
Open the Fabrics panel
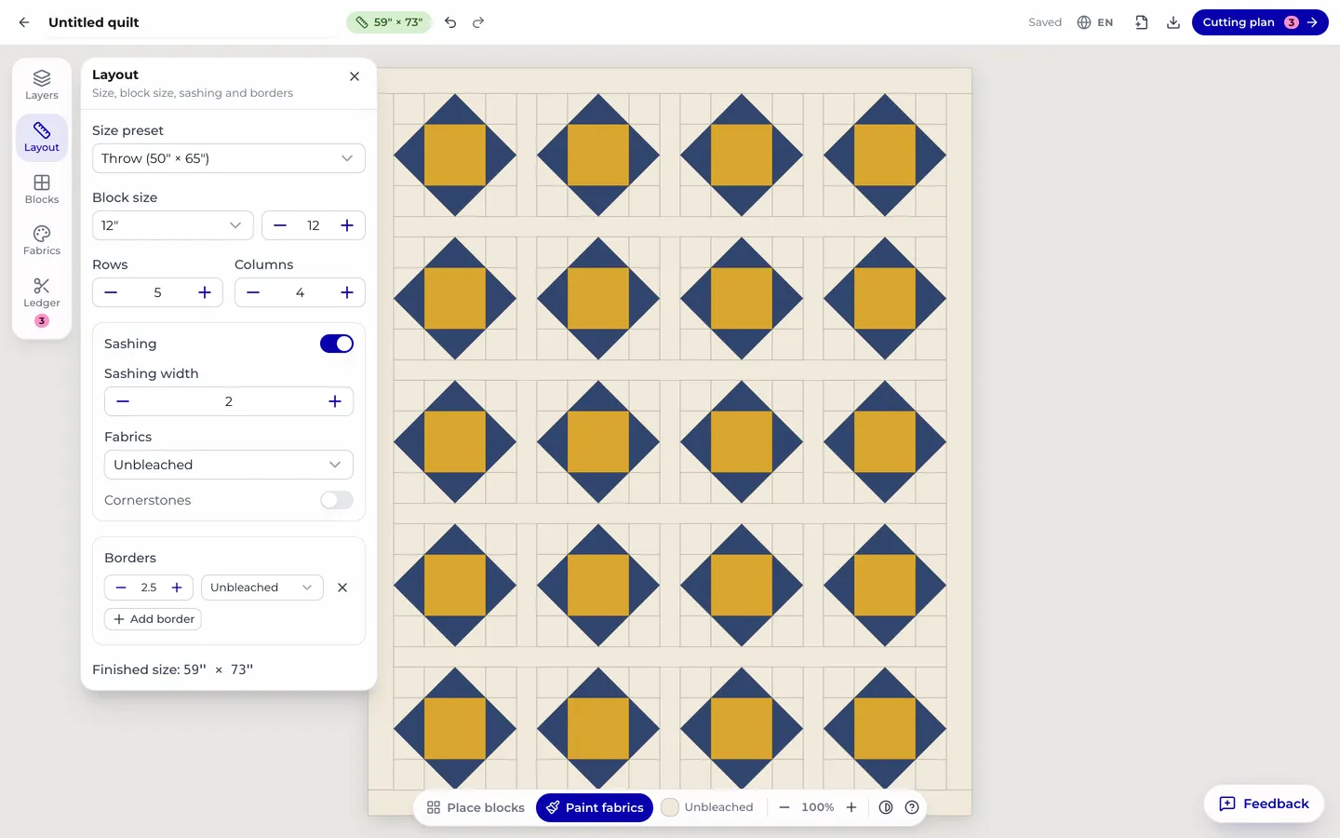tap(42, 240)
